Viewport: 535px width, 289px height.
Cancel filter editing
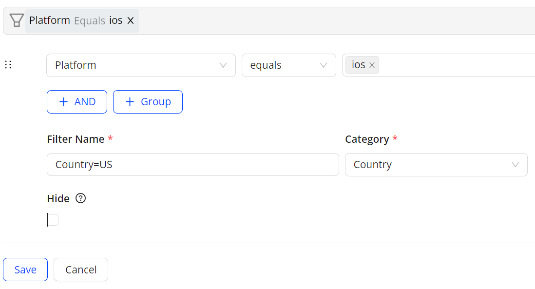(81, 270)
